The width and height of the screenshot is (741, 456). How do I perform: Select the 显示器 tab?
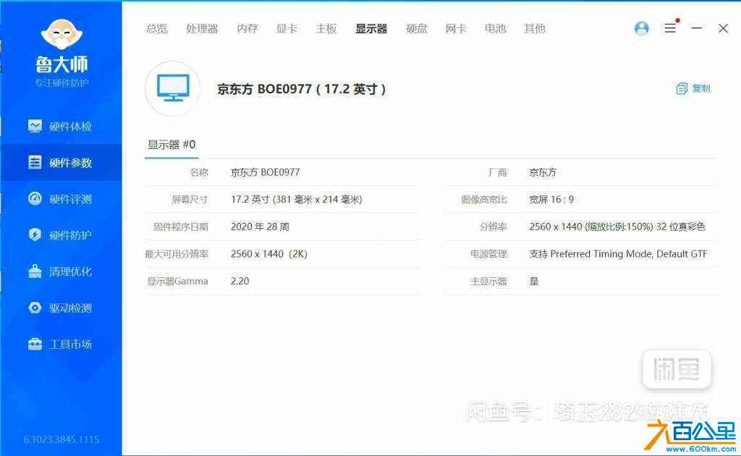tap(371, 29)
